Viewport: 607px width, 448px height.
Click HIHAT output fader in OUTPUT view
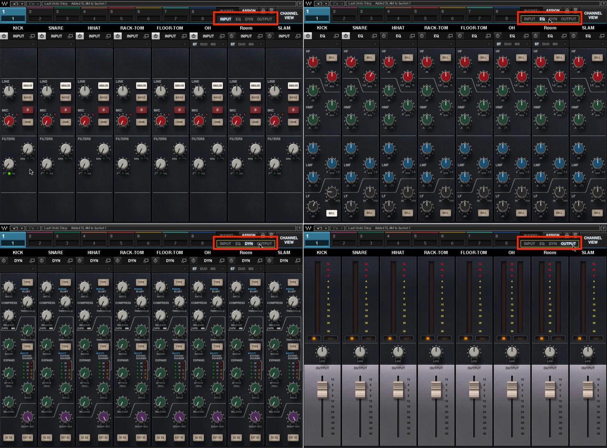point(398,389)
